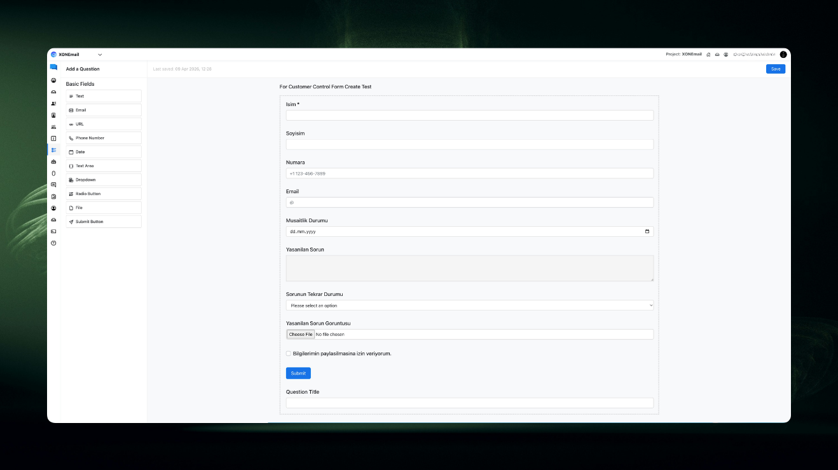Click into the Isim input field
This screenshot has height=470, width=838.
[x=469, y=115]
